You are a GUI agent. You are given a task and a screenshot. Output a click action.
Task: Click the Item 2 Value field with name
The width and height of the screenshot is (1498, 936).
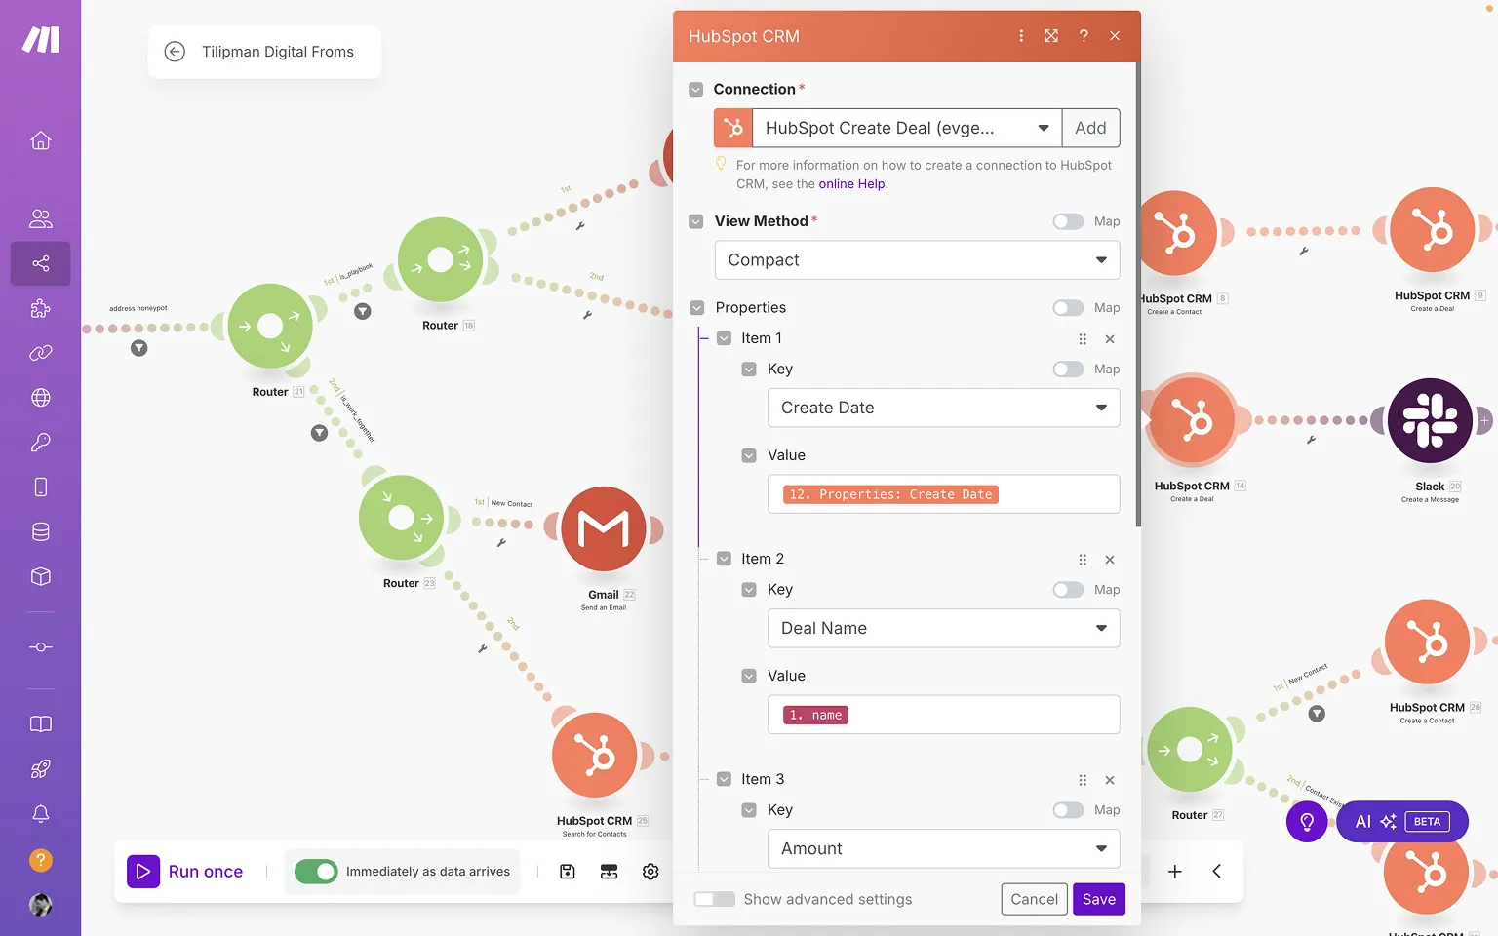[x=943, y=715]
